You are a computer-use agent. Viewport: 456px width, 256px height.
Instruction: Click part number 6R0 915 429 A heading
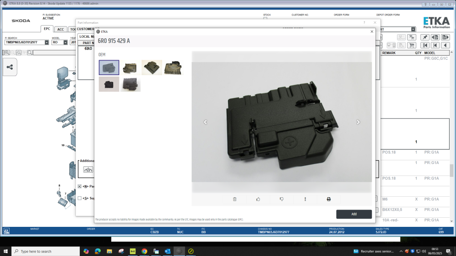[114, 41]
